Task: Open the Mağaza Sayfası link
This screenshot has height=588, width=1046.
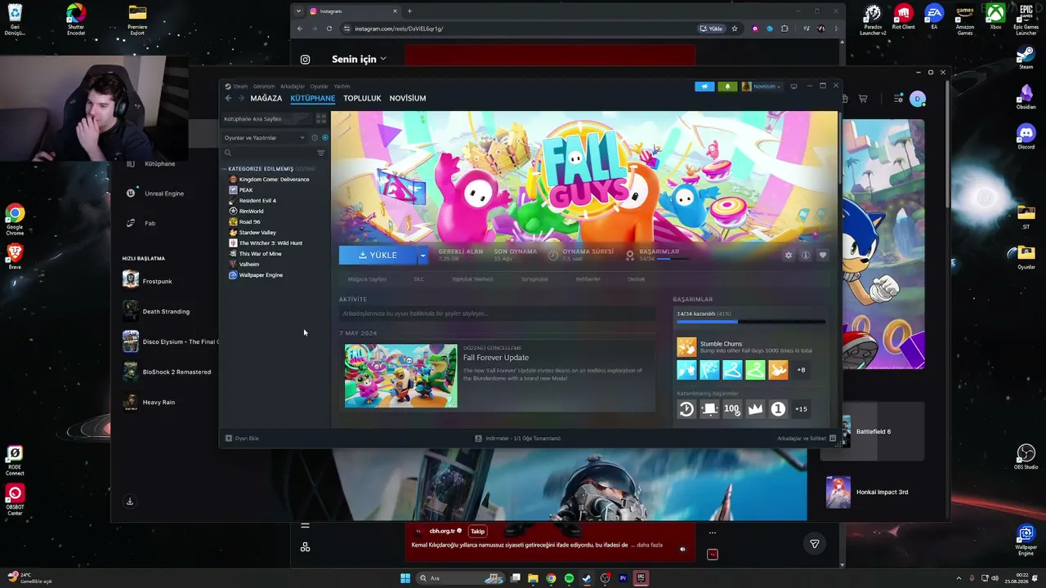Action: [367, 279]
